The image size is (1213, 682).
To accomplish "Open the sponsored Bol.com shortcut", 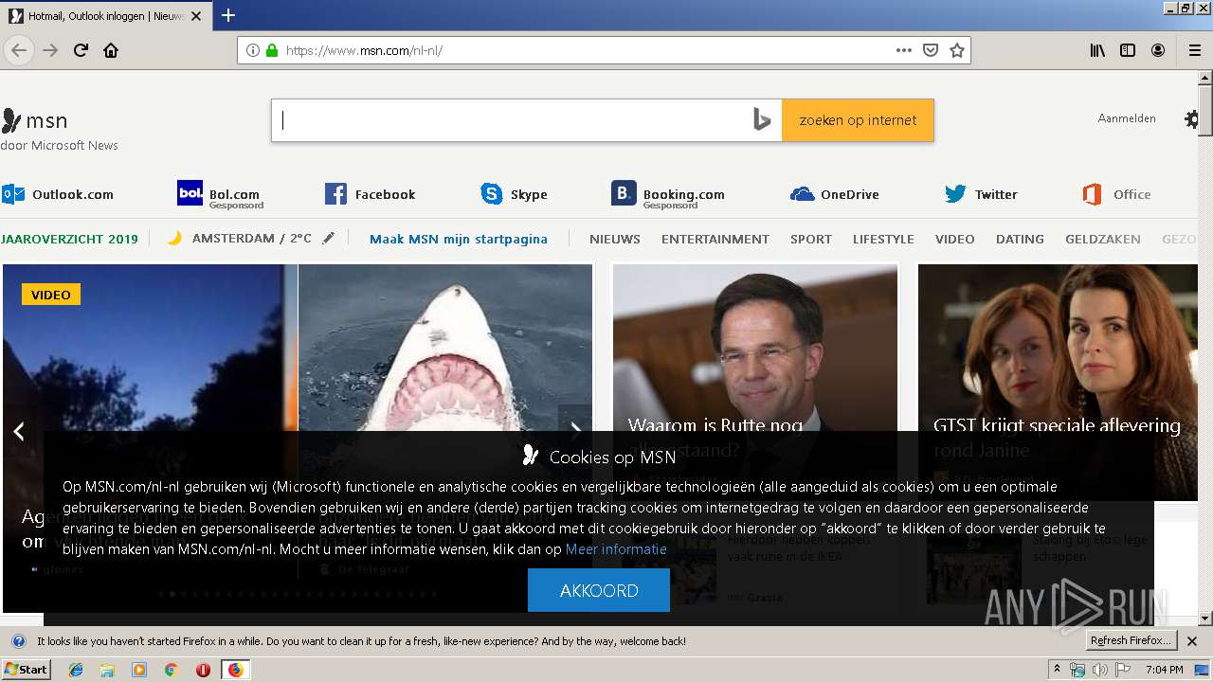I will tap(220, 194).
